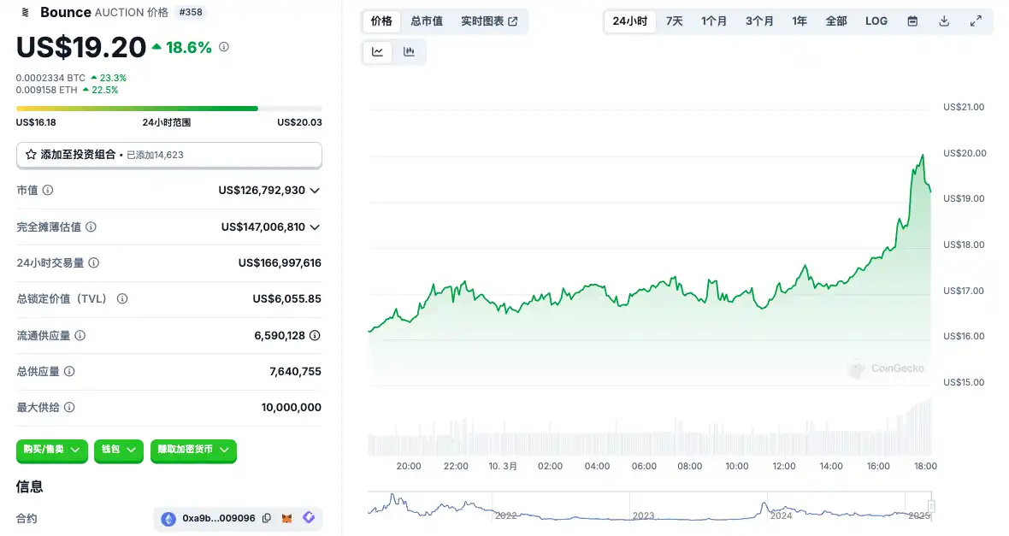Click the Bounce token logo icon
The height and width of the screenshot is (536, 1009).
click(25, 12)
